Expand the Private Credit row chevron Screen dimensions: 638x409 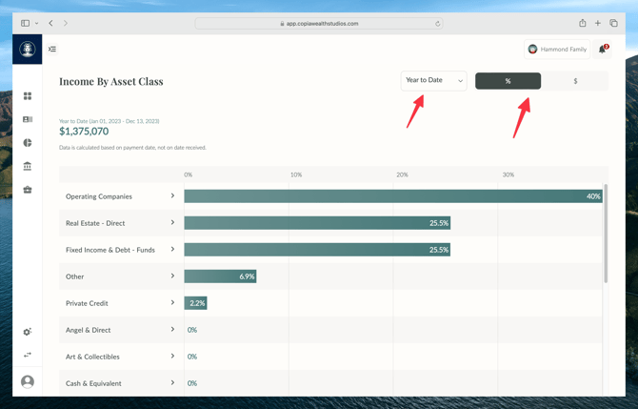(172, 303)
